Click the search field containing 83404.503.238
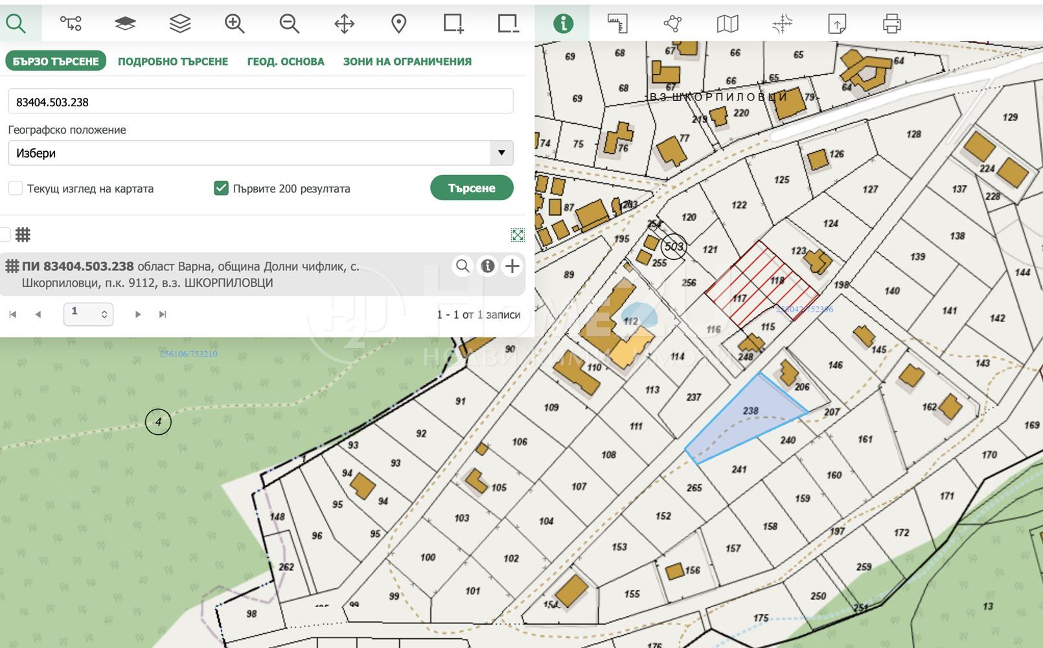Viewport: 1043px width, 648px height. (260, 102)
